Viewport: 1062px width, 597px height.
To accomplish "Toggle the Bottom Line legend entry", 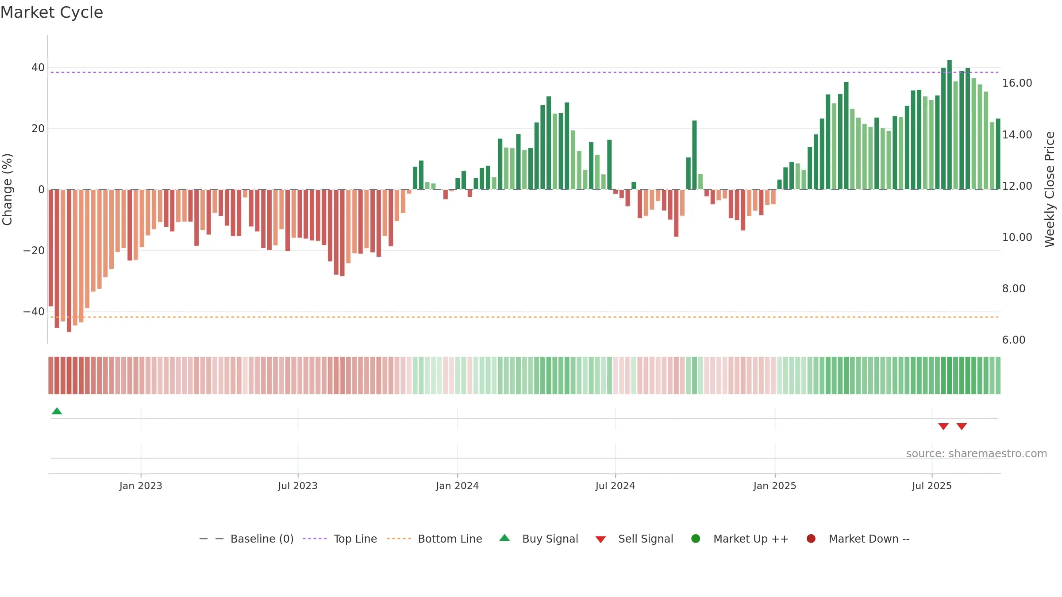I will [434, 539].
